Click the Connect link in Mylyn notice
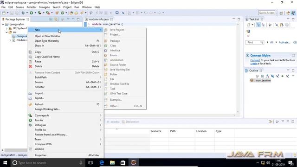 click(255, 60)
